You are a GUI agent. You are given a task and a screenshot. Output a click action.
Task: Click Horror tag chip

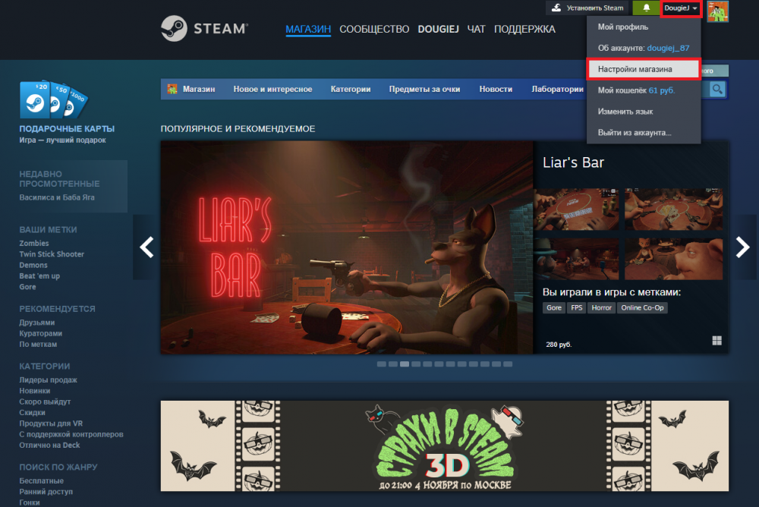click(x=601, y=308)
